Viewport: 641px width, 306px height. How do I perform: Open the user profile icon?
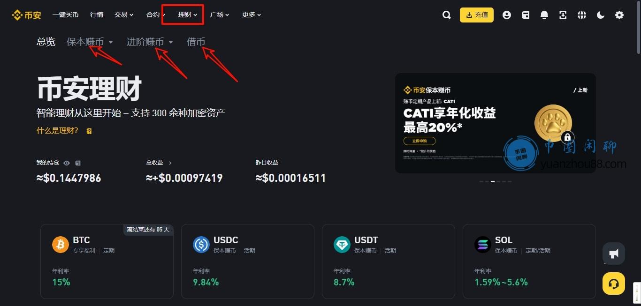506,15
